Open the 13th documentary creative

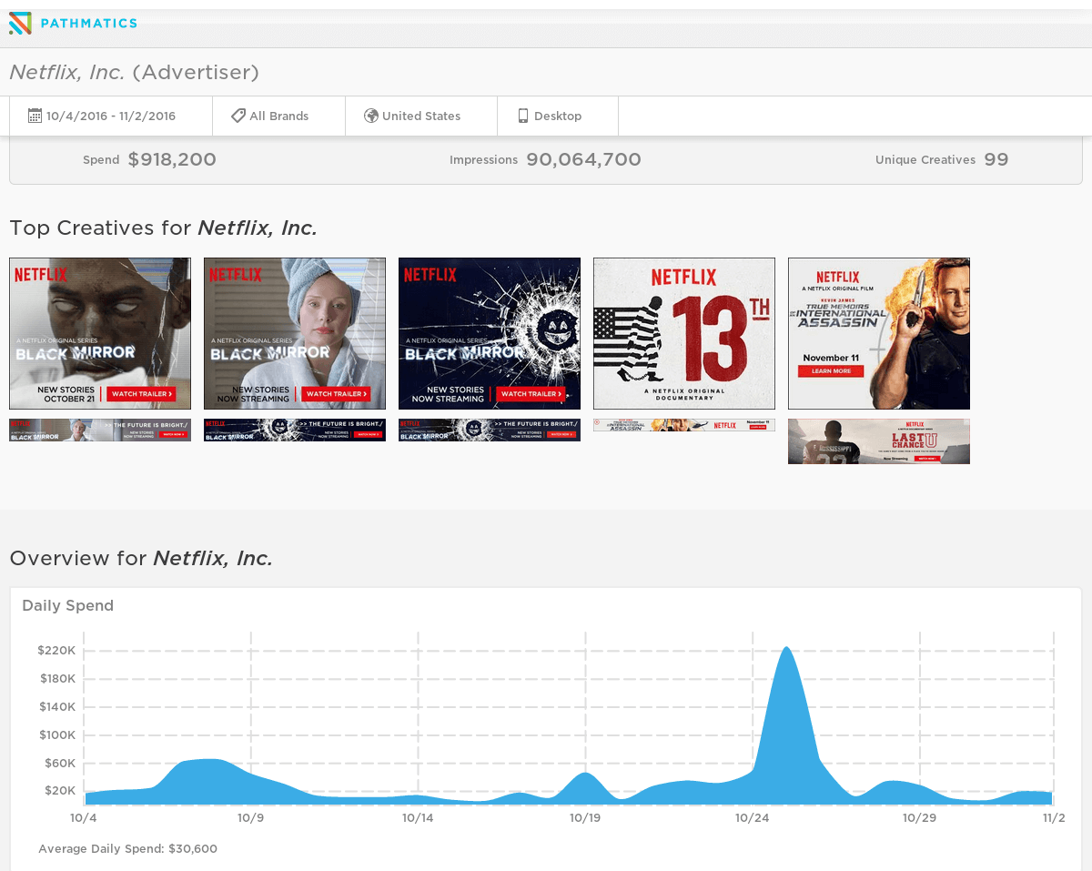(684, 333)
